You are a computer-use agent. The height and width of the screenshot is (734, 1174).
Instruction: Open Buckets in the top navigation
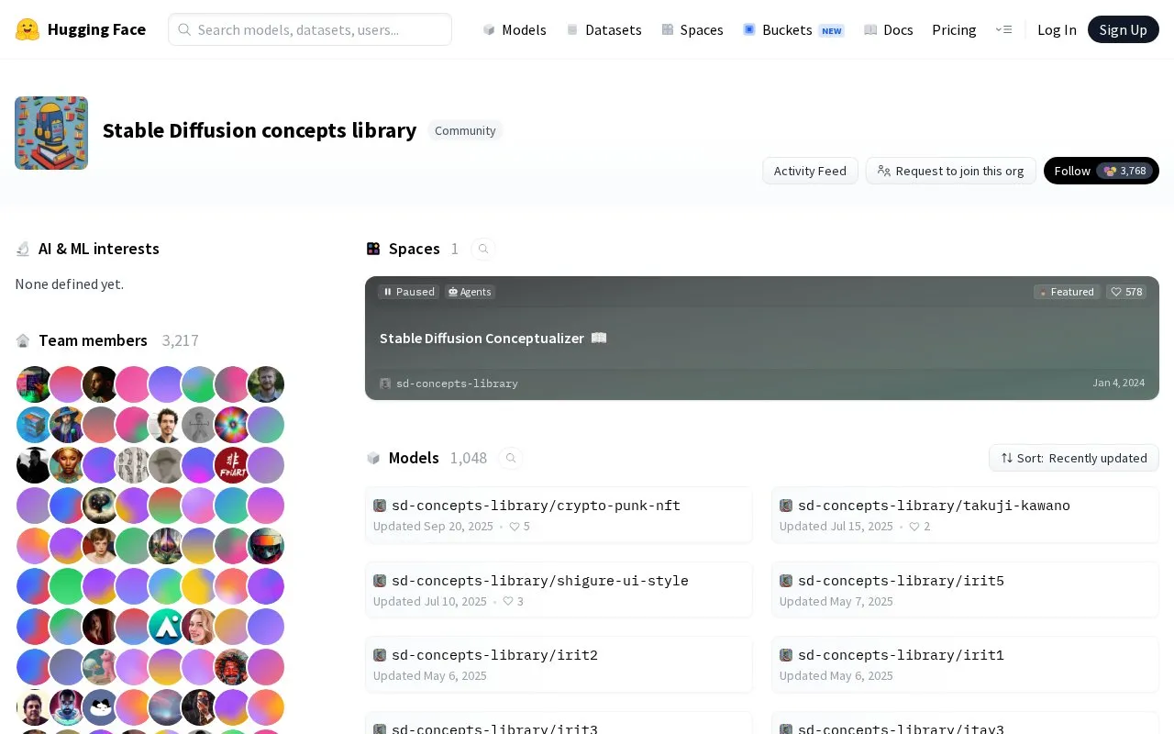793,29
